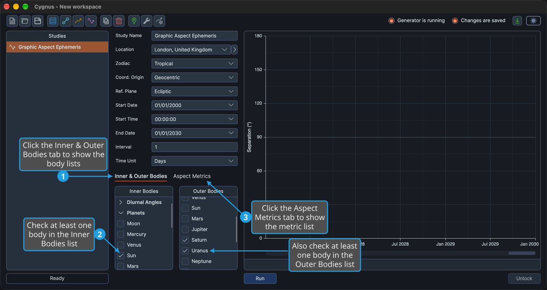Collapse the Planets group
This screenshot has width=547, height=290.
121,213
